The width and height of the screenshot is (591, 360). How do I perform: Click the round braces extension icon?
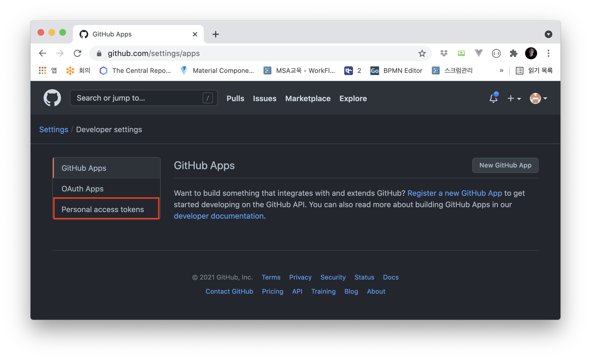click(496, 53)
